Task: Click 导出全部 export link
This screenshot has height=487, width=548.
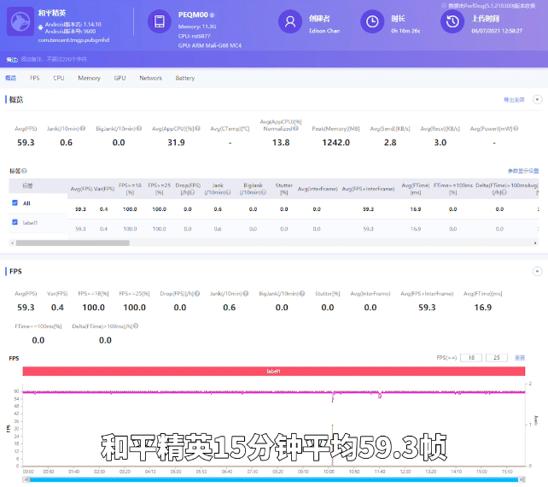Action: click(514, 100)
